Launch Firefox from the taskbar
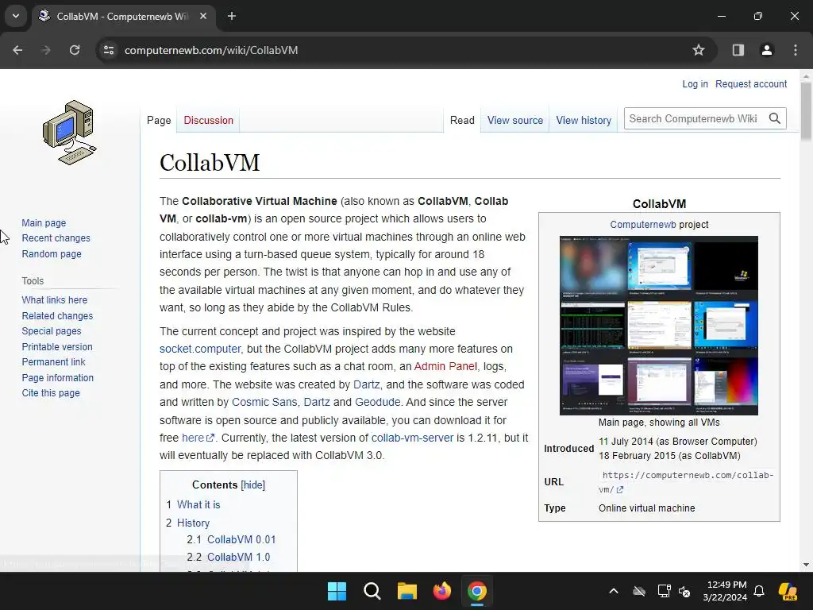813x610 pixels. point(441,591)
